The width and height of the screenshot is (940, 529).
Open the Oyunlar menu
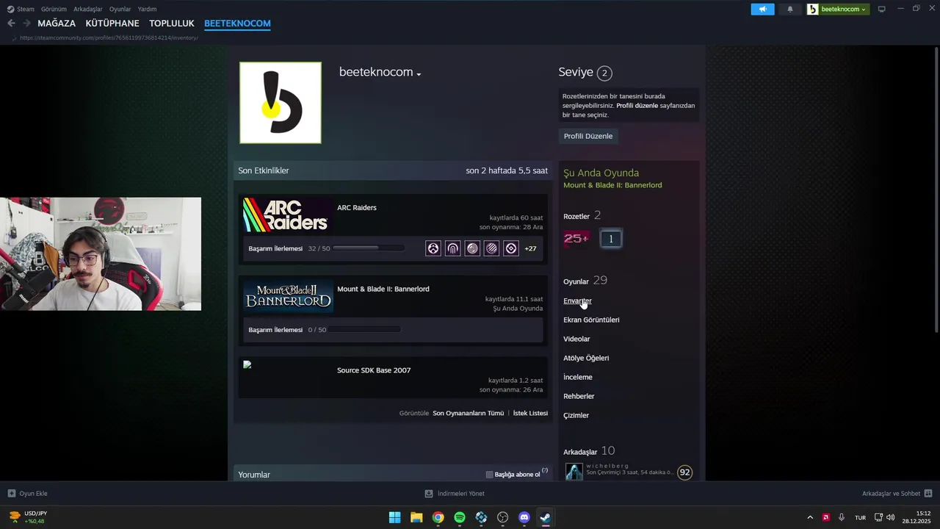pyautogui.click(x=120, y=9)
